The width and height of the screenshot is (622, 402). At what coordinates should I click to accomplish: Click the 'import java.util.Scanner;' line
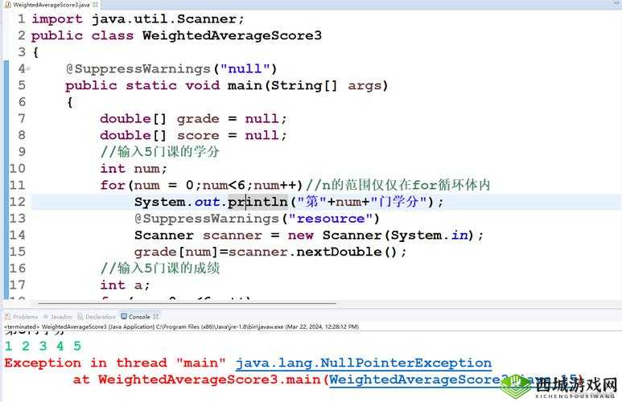click(138, 19)
